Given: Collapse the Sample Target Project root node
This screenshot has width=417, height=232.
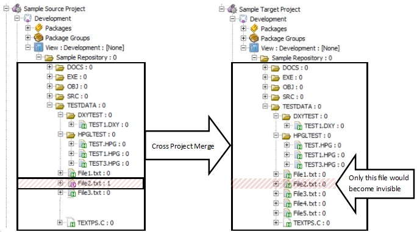Looking at the screenshot, I should (221, 9).
